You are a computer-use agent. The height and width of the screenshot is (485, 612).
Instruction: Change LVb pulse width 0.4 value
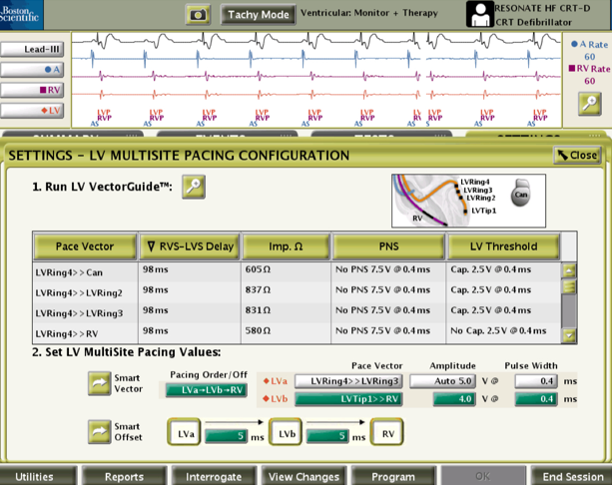tap(536, 399)
